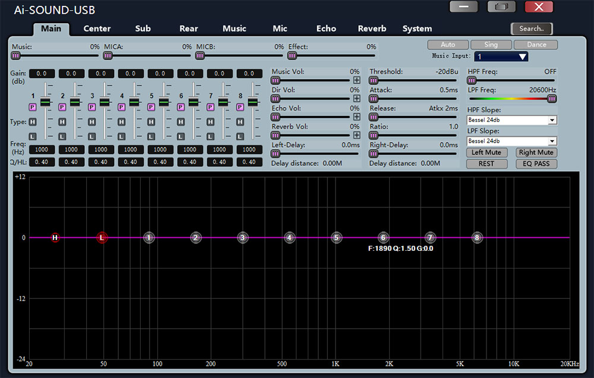
Task: Select the Dance preset button
Action: (x=536, y=45)
